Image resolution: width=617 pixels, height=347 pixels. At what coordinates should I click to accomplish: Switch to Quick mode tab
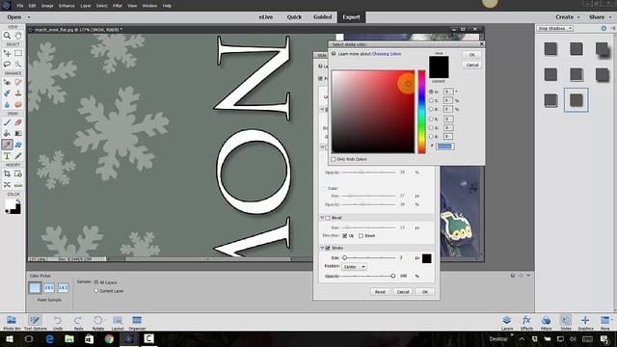[x=294, y=17]
